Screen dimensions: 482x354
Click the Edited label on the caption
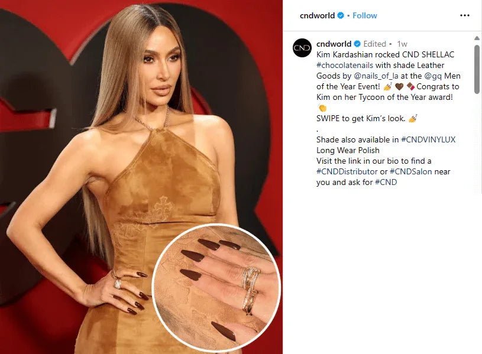[374, 44]
